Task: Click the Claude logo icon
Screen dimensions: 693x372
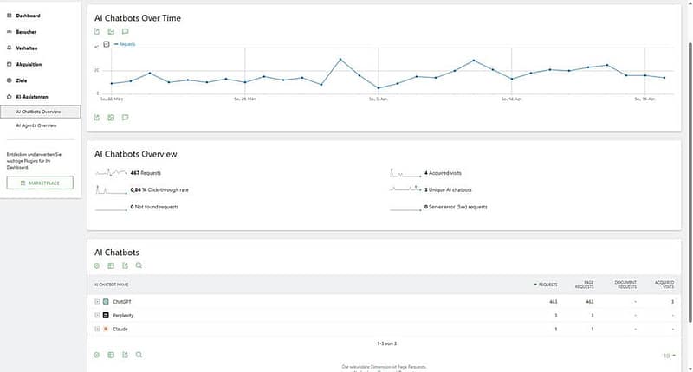Action: [x=106, y=330]
